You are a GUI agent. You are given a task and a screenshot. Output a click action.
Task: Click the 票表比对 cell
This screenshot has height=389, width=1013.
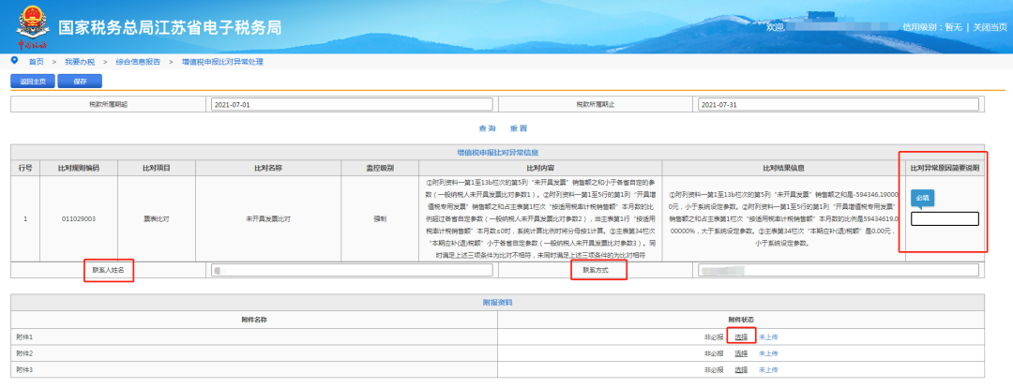click(157, 218)
